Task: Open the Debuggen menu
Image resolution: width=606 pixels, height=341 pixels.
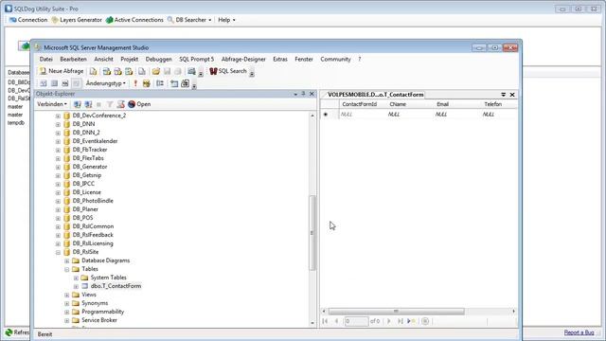Action: [158, 59]
